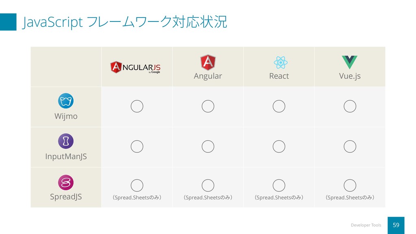This screenshot has width=416, height=234.
Task: Click the page number 59 box
Action: (x=396, y=225)
